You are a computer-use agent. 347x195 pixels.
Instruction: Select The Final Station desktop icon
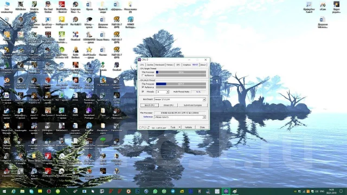48,7
